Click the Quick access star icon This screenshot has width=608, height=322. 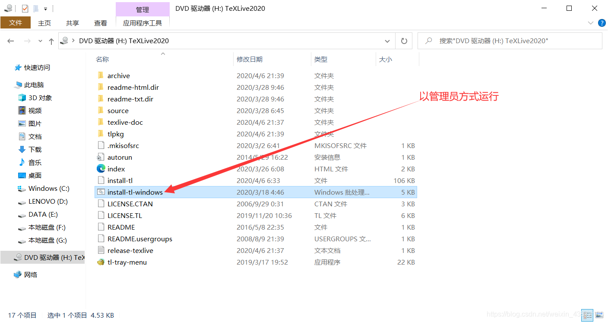[x=18, y=68]
